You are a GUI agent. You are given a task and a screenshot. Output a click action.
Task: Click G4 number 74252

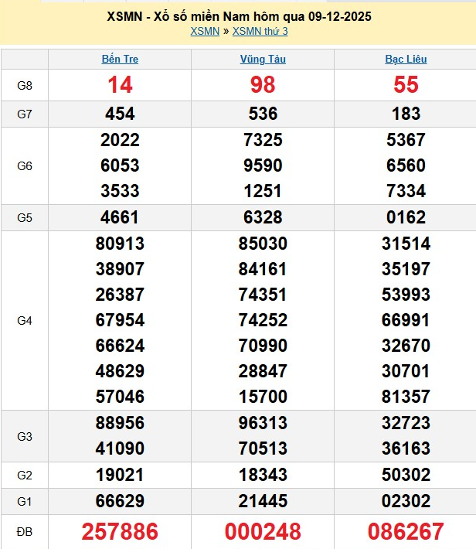(x=263, y=320)
